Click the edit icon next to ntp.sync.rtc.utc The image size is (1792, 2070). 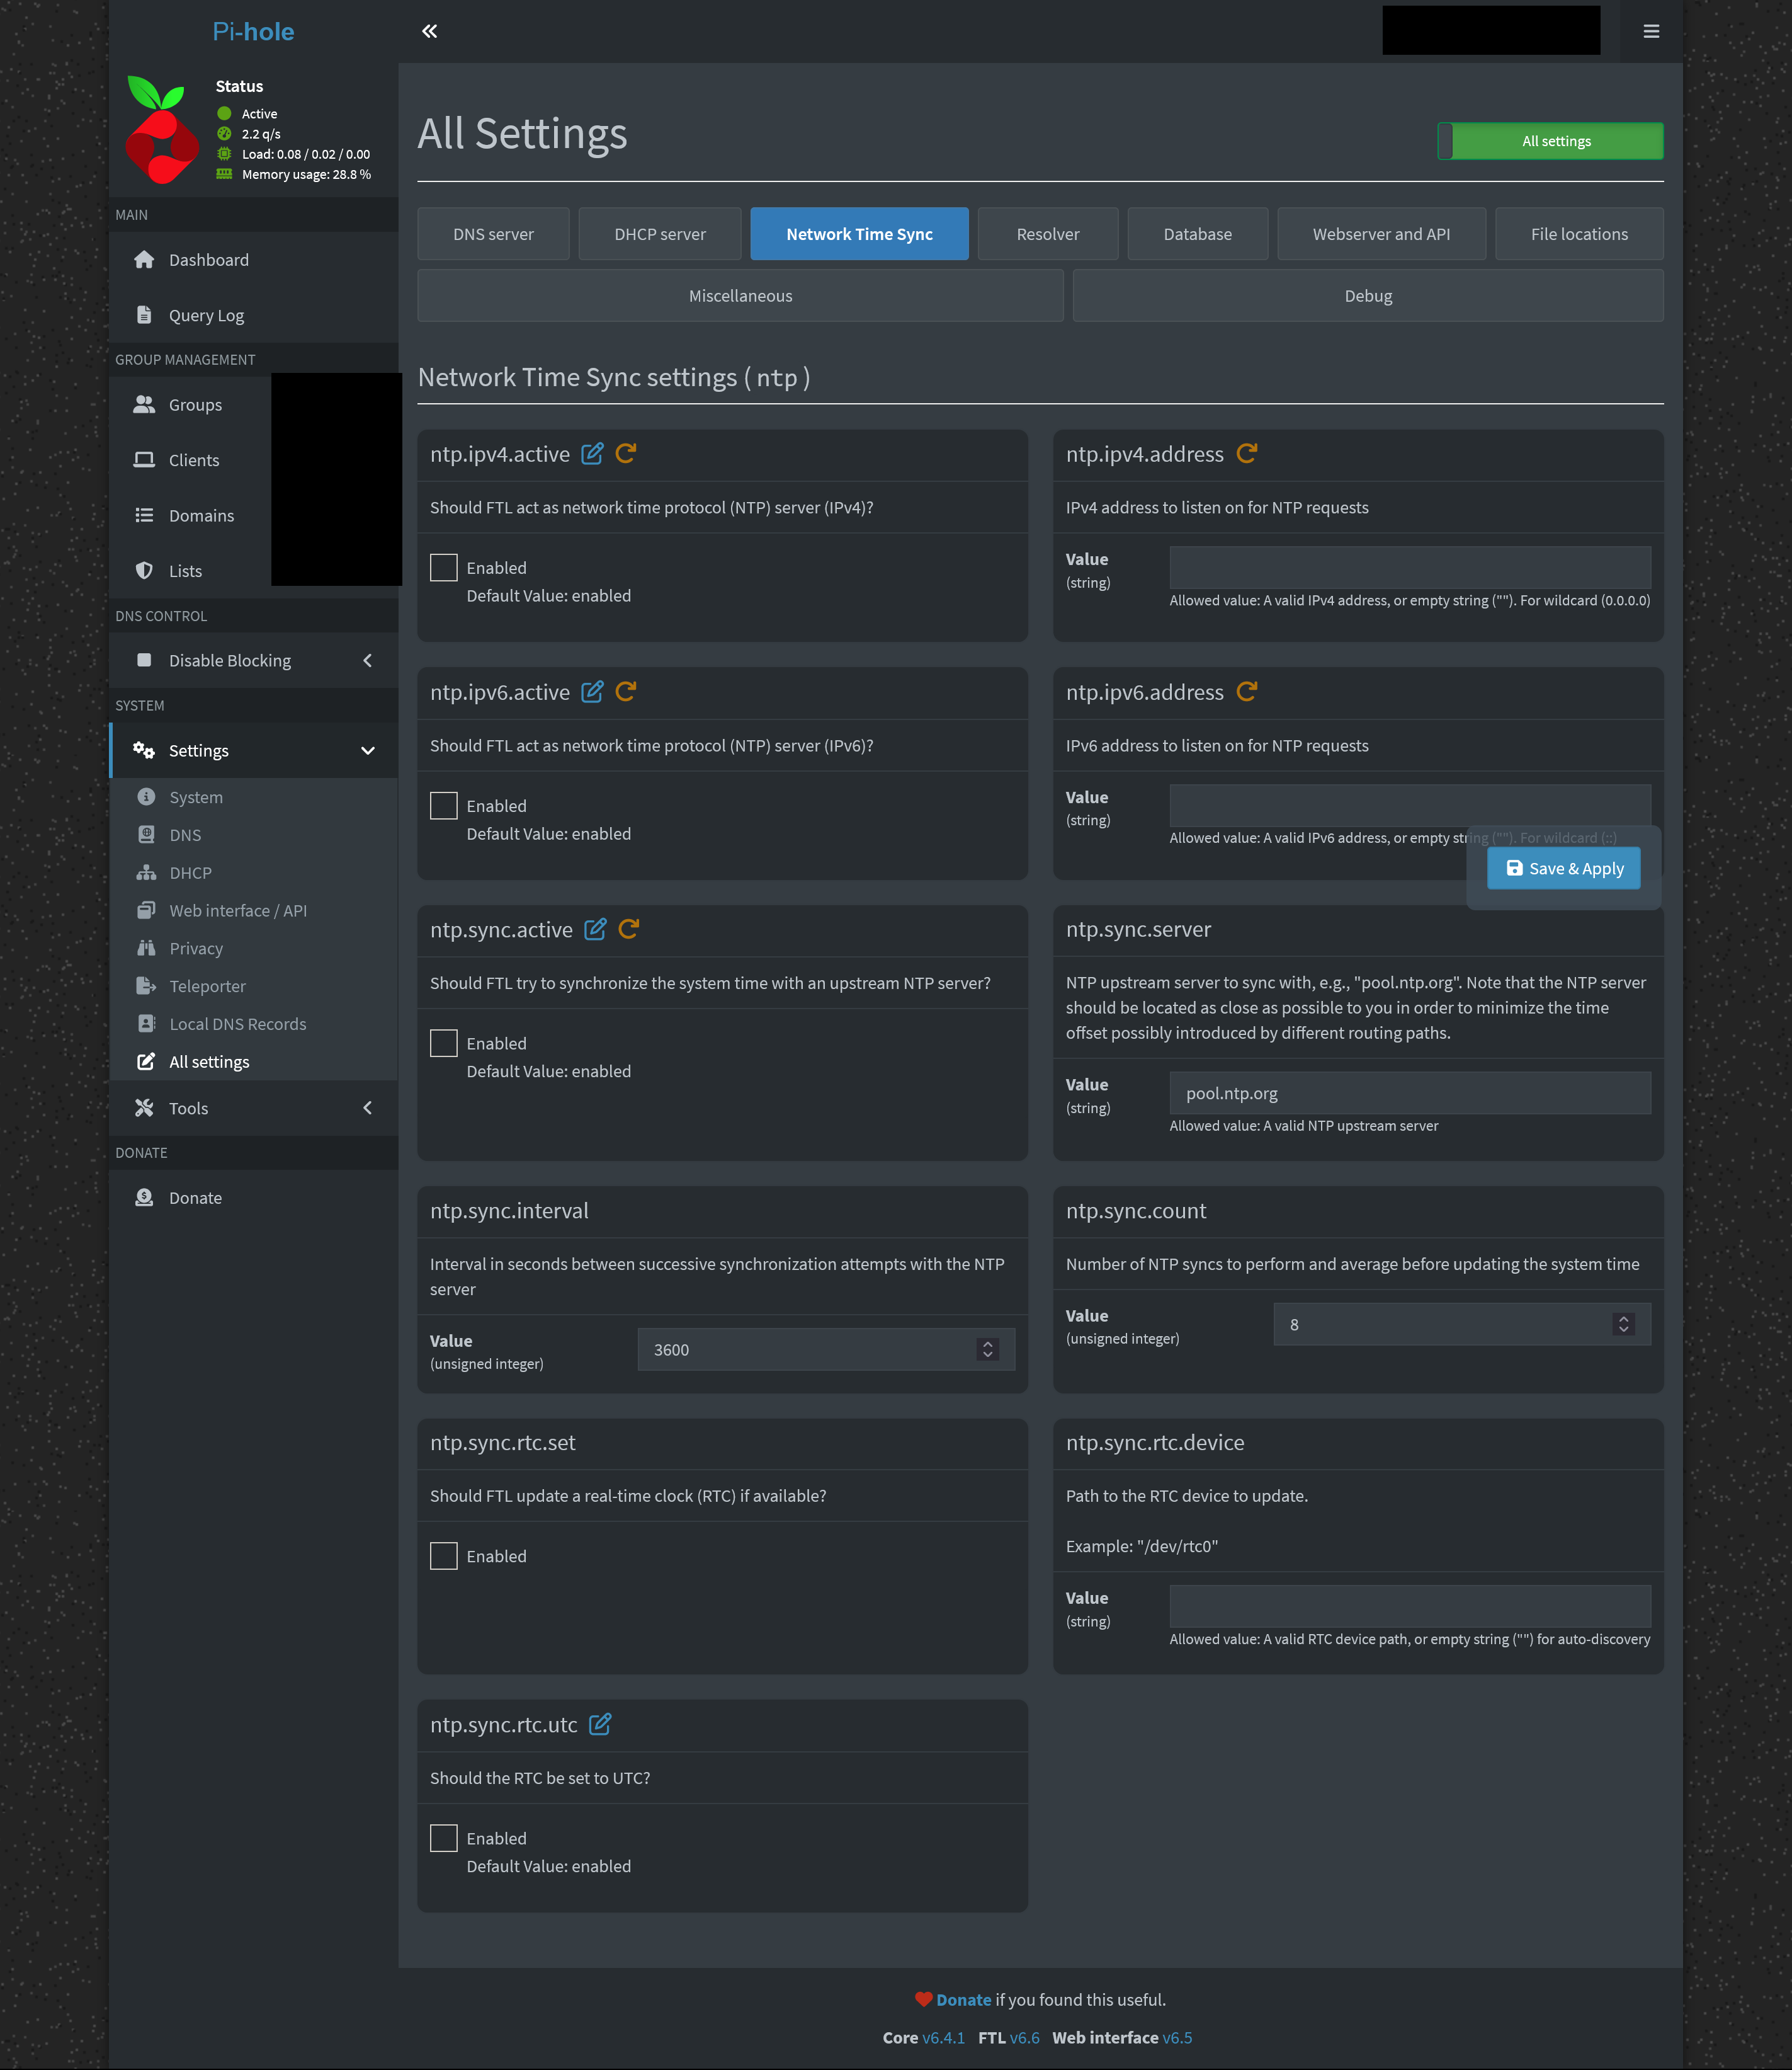click(x=600, y=1725)
